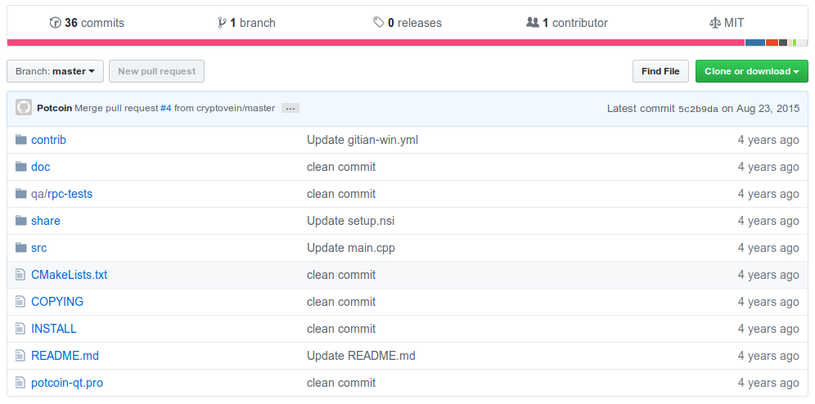View the 1 contributor page
815x404 pixels.
(x=567, y=23)
